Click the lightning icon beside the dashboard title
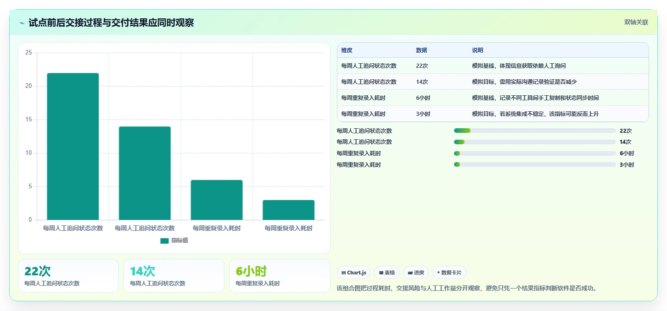 point(22,23)
